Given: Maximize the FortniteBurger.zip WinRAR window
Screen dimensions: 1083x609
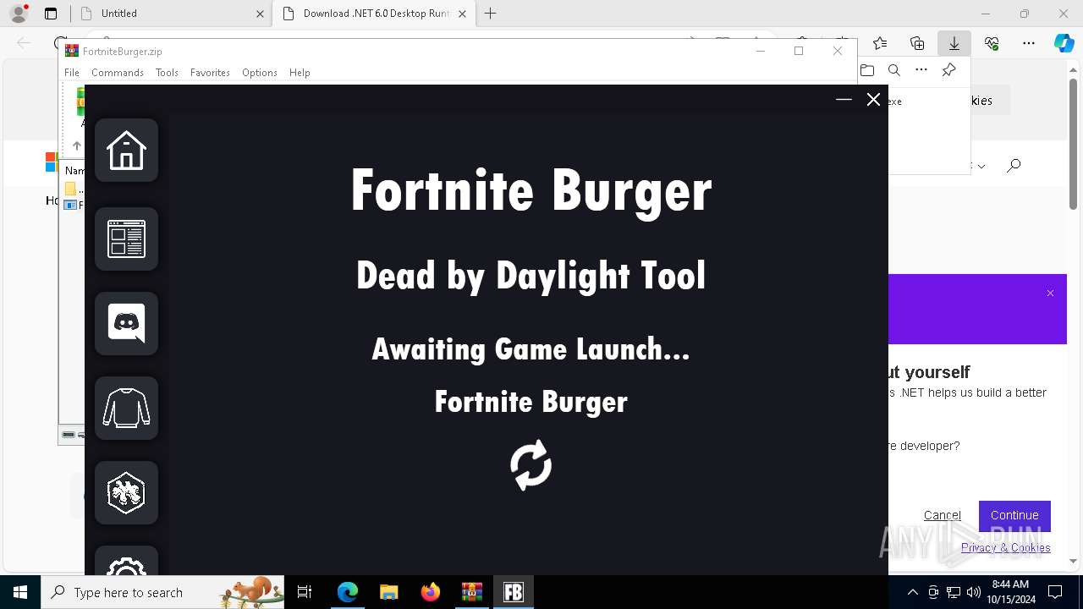Looking at the screenshot, I should [799, 51].
